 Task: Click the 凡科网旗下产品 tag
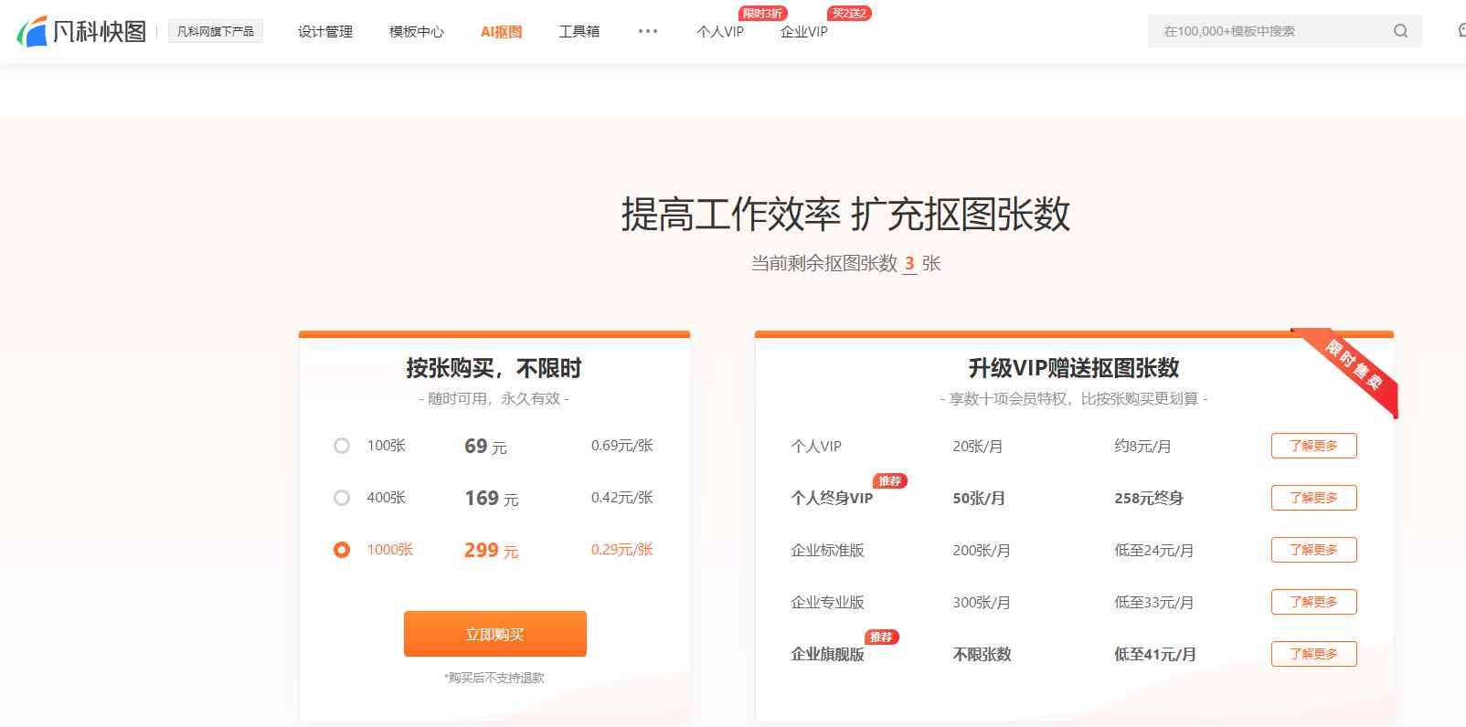[215, 31]
